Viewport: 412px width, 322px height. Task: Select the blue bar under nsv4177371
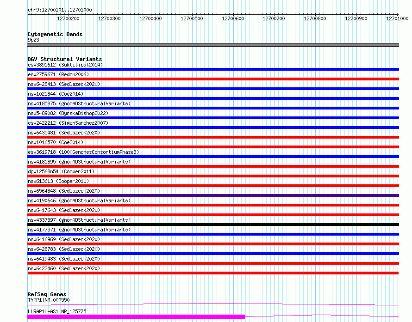tap(213, 234)
